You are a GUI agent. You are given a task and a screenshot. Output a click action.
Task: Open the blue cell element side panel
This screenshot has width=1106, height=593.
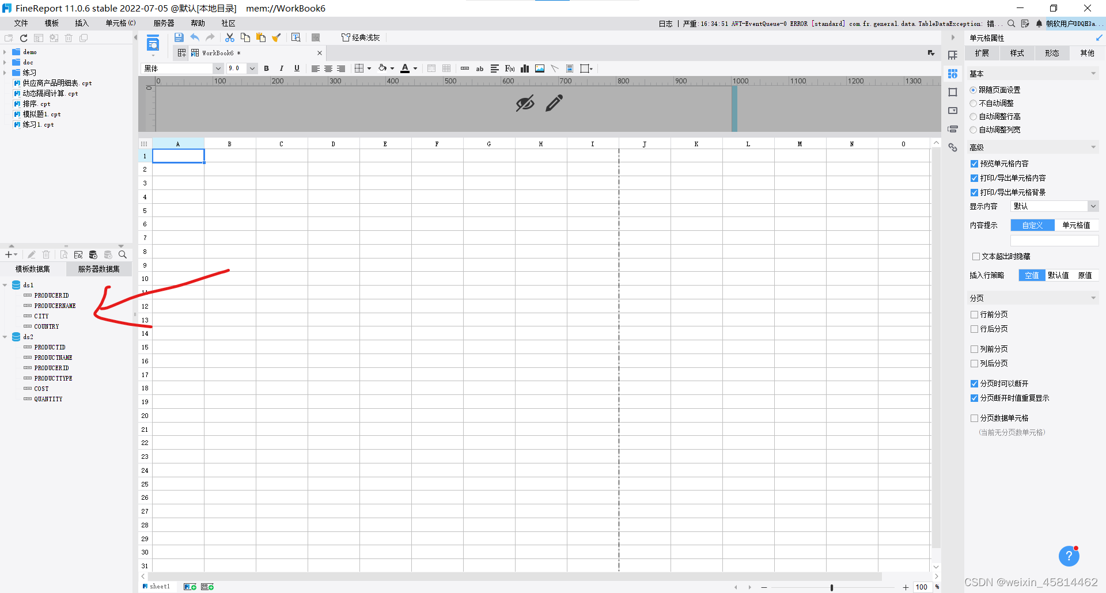click(x=953, y=74)
